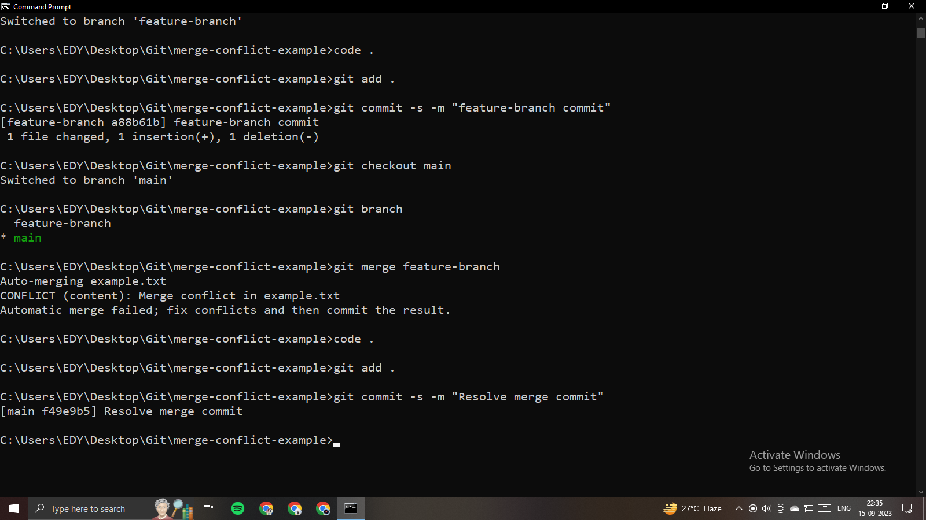Open the Action Center notifications
The image size is (926, 520).
click(907, 508)
